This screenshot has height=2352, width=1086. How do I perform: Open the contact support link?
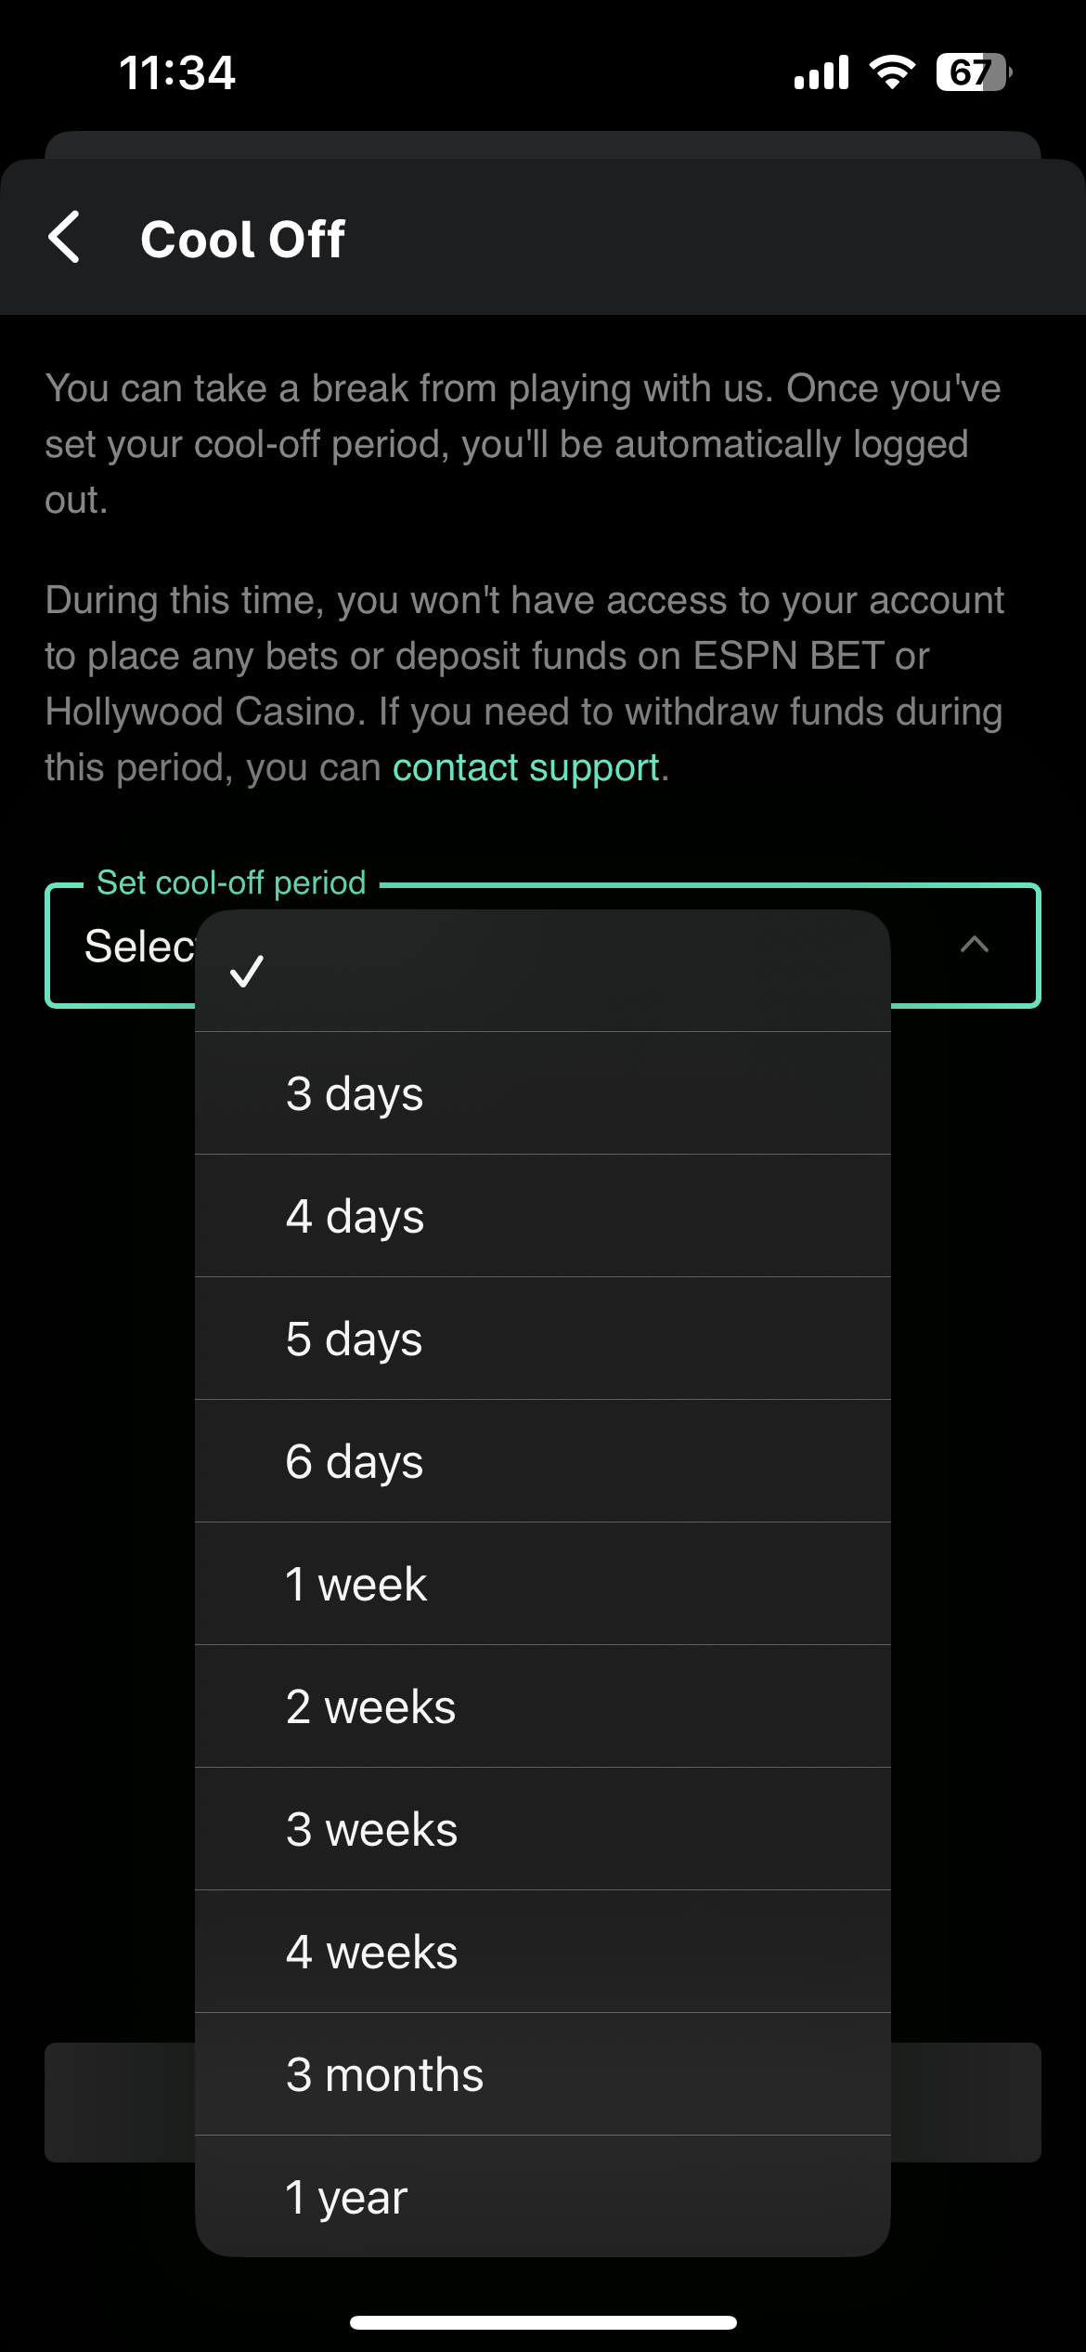click(x=525, y=768)
